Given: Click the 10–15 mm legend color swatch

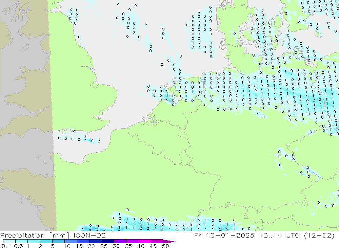Looking at the screenshot, I should pyautogui.click(x=71, y=241).
